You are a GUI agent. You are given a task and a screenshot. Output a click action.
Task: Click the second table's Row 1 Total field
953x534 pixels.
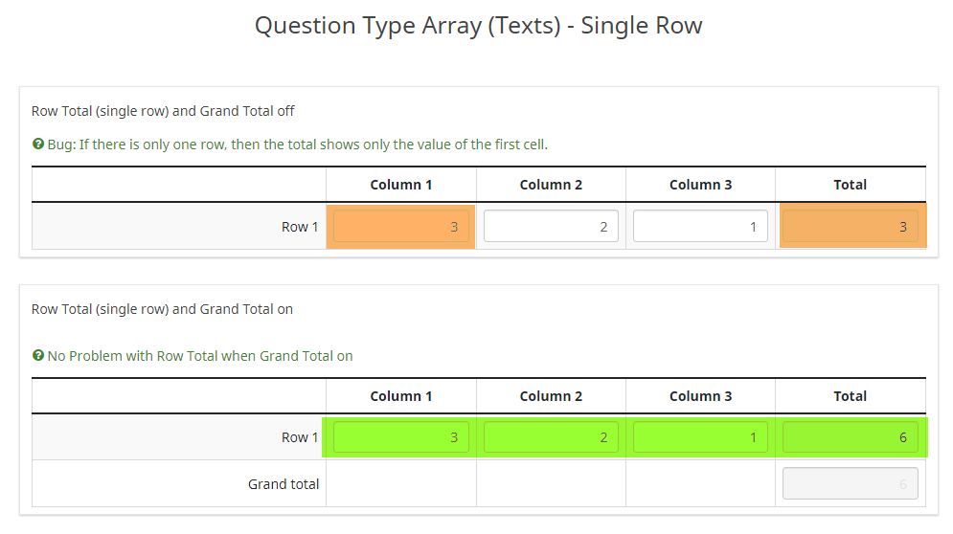point(851,437)
